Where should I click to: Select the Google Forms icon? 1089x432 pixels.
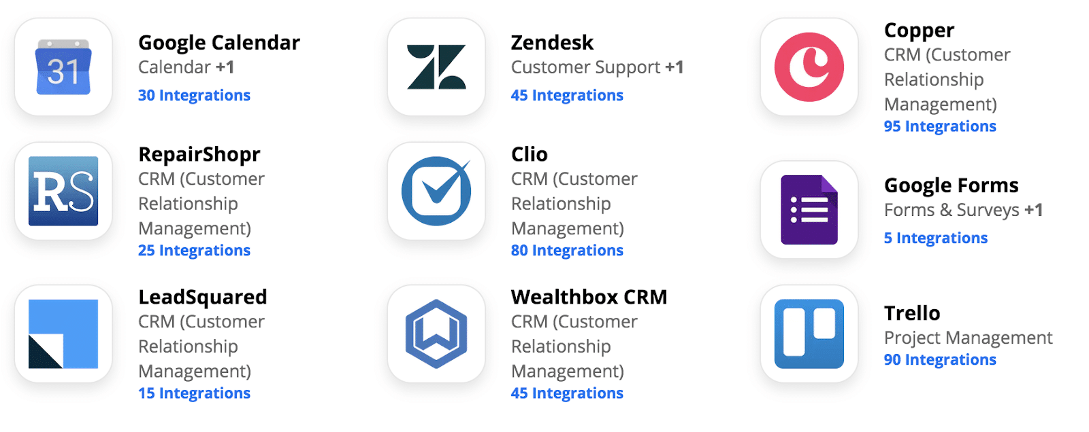809,209
